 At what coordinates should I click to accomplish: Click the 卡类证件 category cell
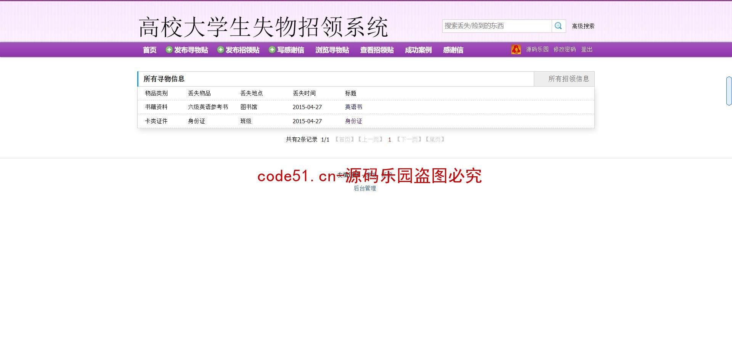156,121
